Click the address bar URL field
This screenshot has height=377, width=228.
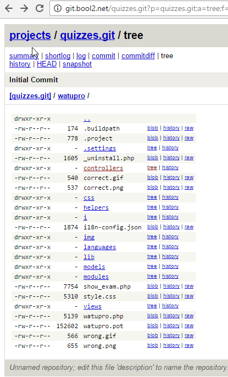tap(139, 9)
